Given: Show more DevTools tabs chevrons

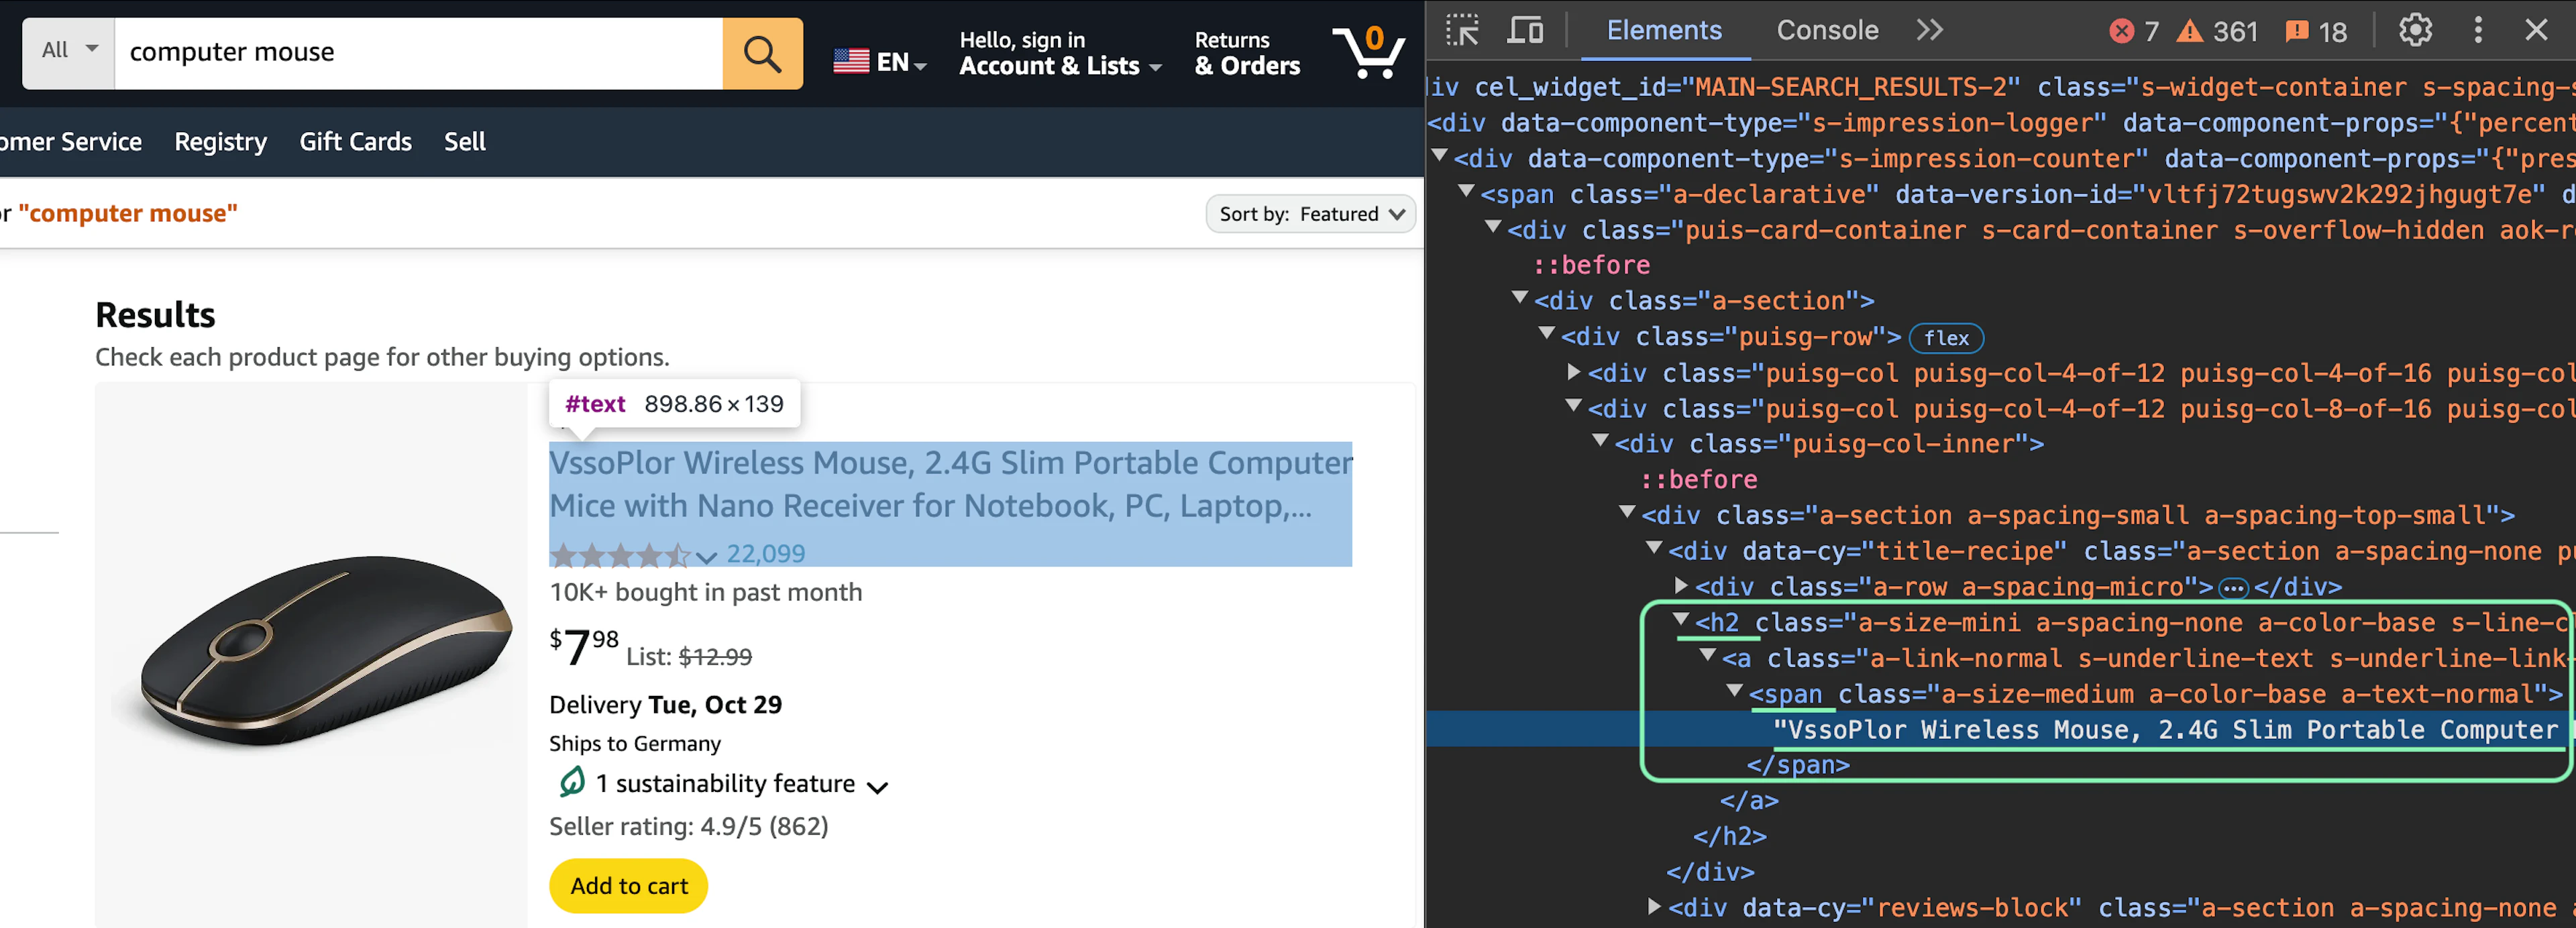Looking at the screenshot, I should click(x=1929, y=30).
